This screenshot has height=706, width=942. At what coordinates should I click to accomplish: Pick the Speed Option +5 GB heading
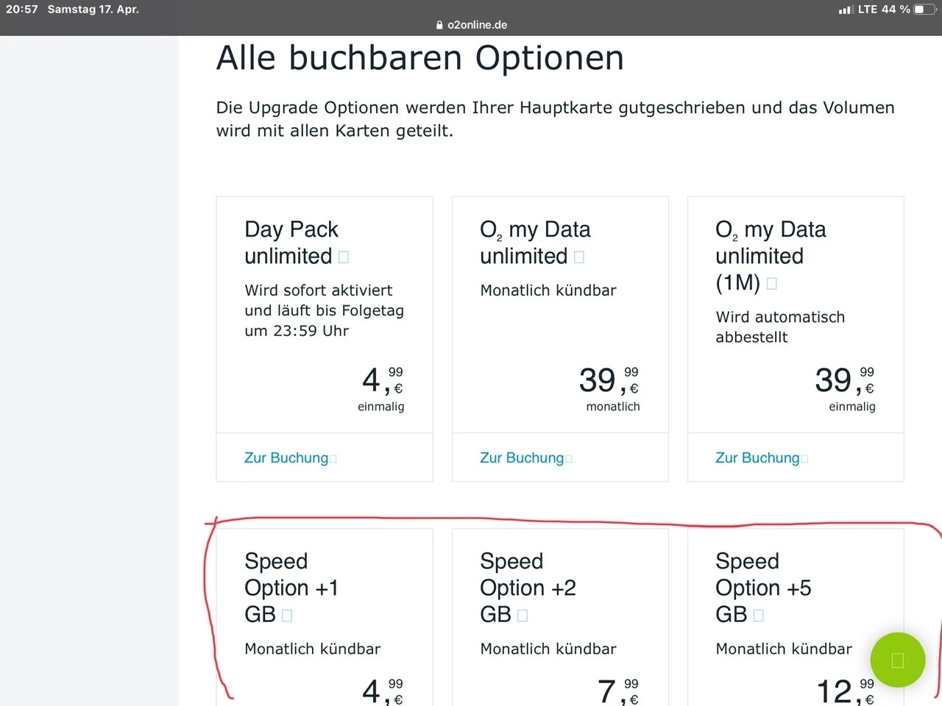763,588
